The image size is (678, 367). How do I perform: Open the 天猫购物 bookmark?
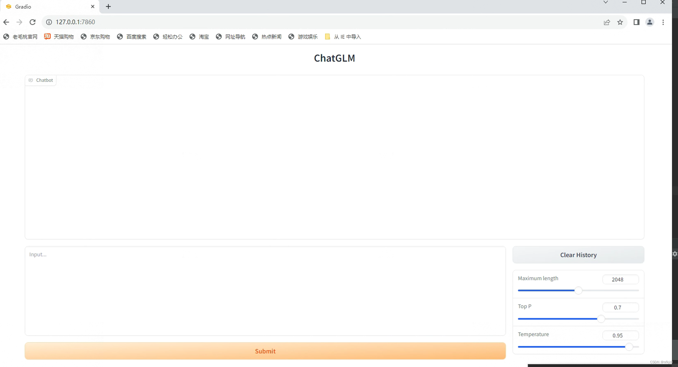(x=59, y=37)
